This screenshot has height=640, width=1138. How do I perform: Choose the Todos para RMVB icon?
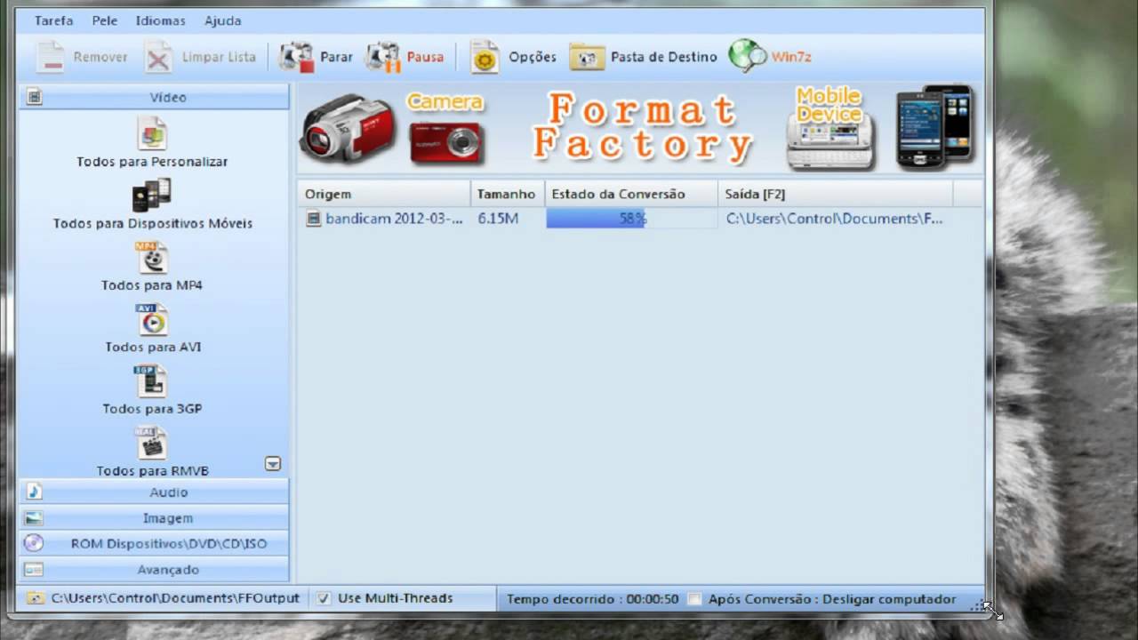(x=151, y=443)
